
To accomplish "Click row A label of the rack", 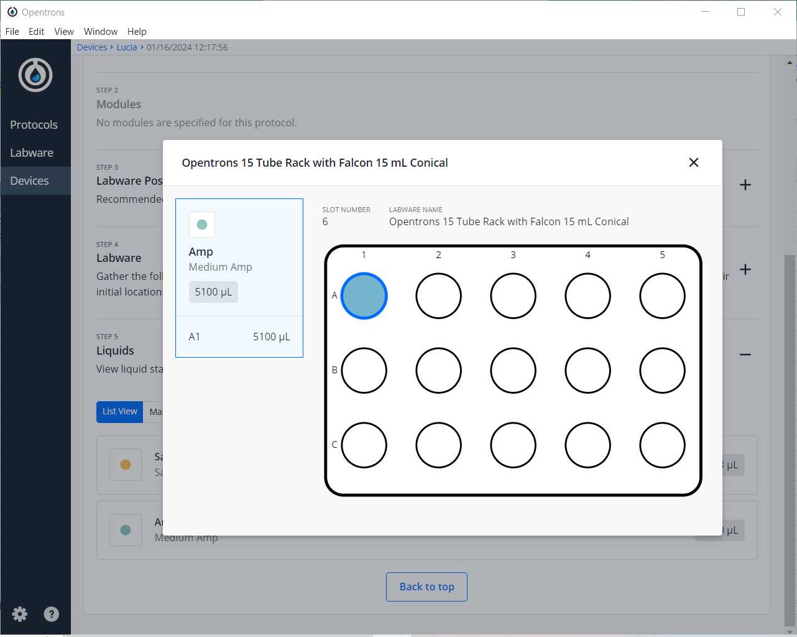I will pos(334,295).
